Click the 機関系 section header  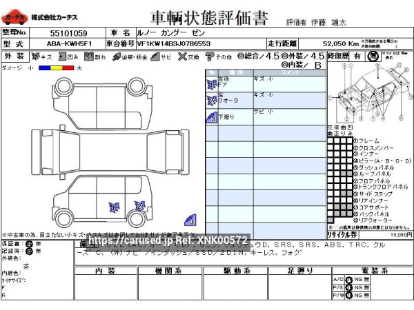pyautogui.click(x=168, y=271)
